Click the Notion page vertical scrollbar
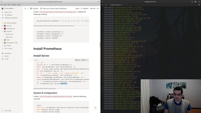 pos(100,45)
